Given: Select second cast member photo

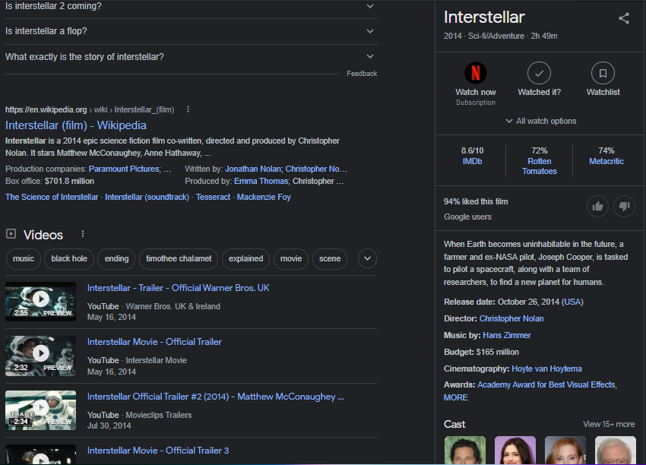Looking at the screenshot, I should pos(515,450).
